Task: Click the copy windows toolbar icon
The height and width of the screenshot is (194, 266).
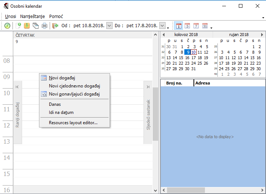Action: (x=36, y=26)
